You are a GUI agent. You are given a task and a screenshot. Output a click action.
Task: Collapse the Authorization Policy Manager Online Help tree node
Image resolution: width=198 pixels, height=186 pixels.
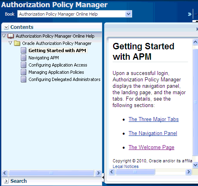pyautogui.click(x=4, y=36)
